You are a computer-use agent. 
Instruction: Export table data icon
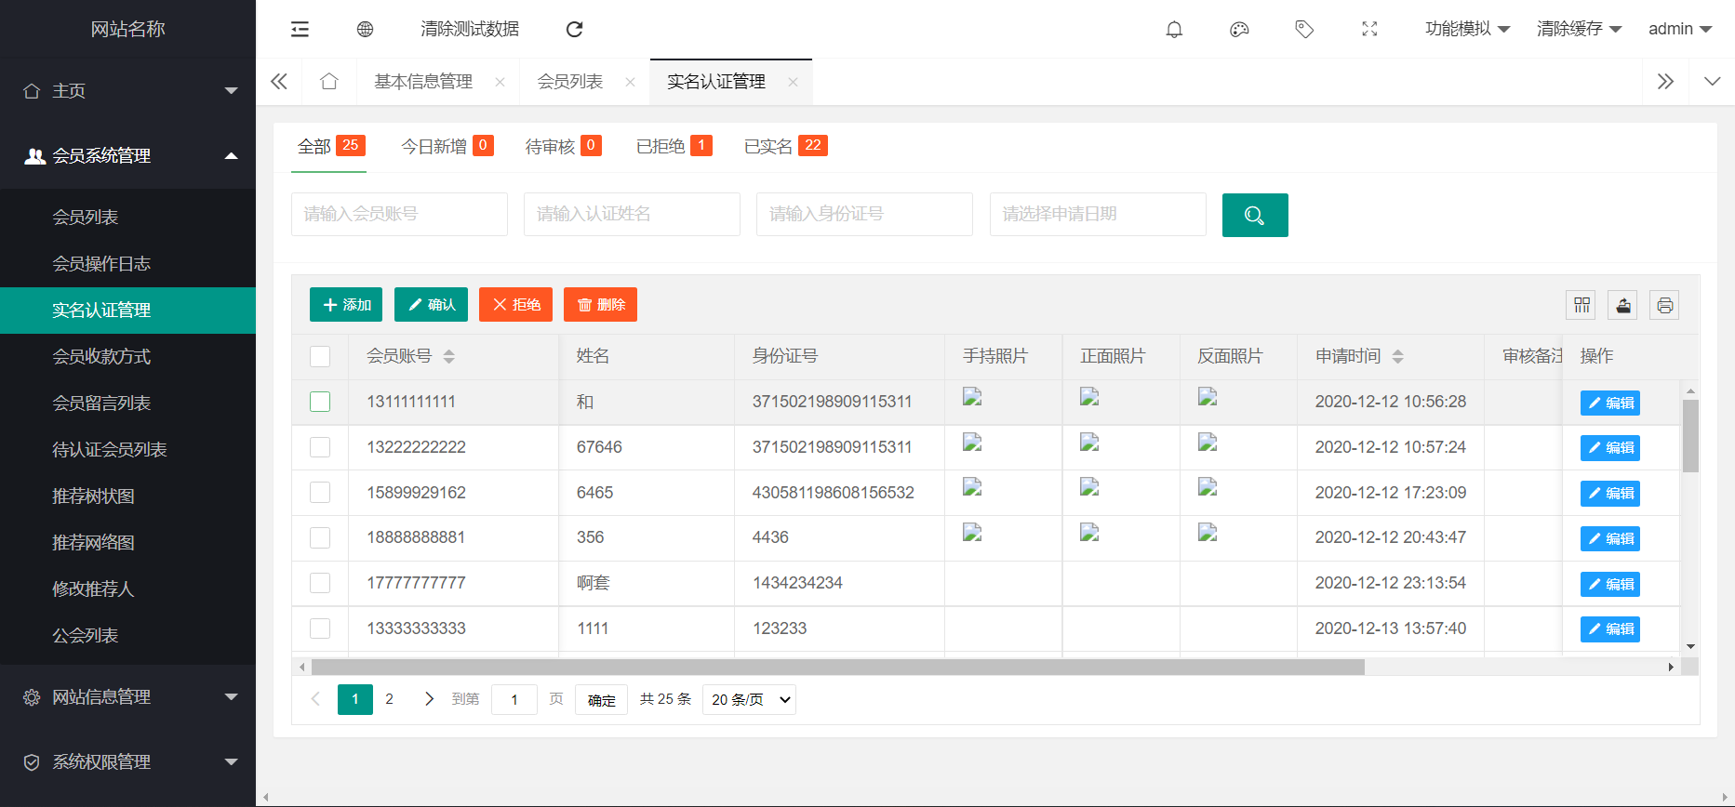coord(1623,305)
